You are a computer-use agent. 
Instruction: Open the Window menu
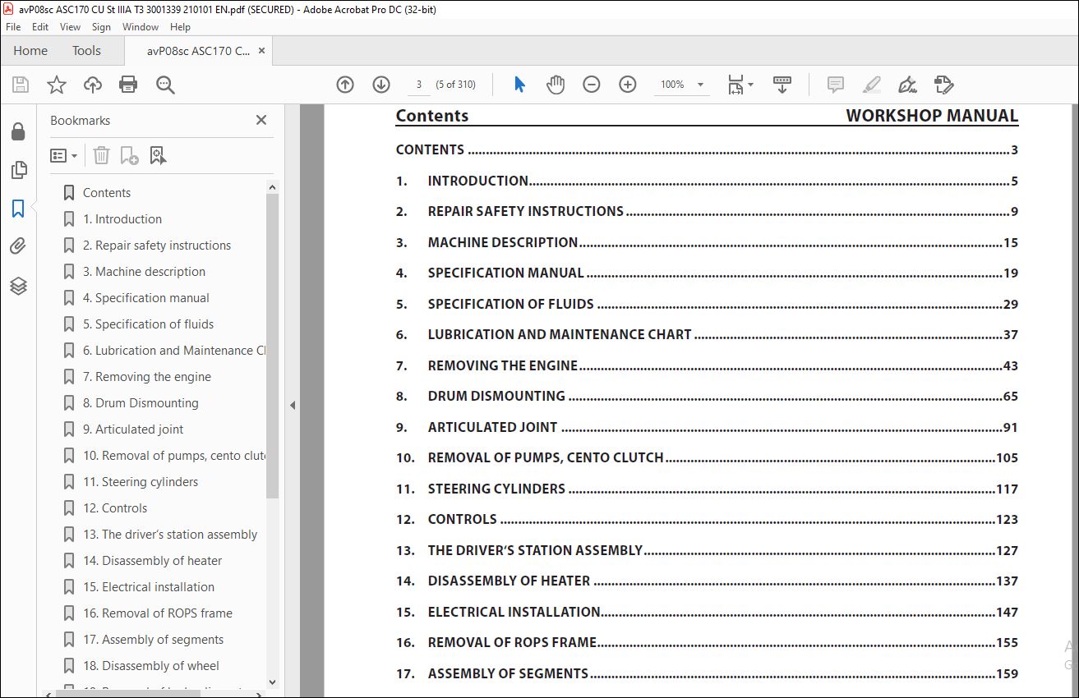(141, 27)
